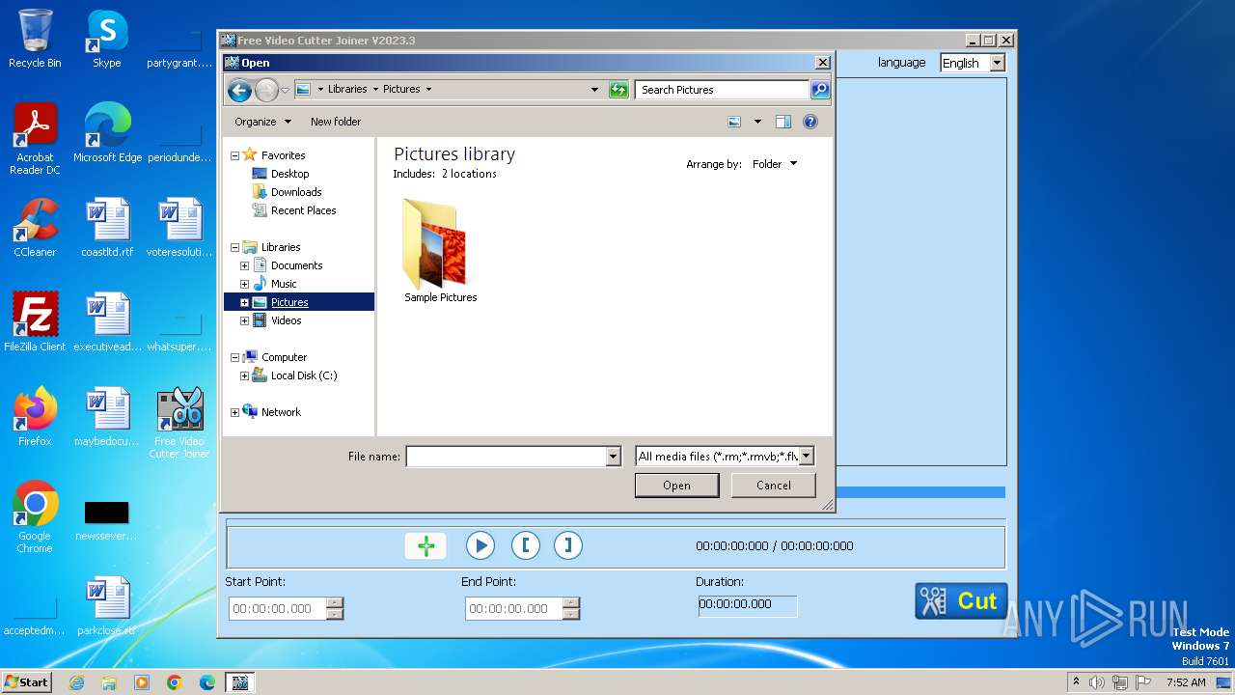The image size is (1235, 695).
Task: Select the Videos library
Action: (x=286, y=320)
